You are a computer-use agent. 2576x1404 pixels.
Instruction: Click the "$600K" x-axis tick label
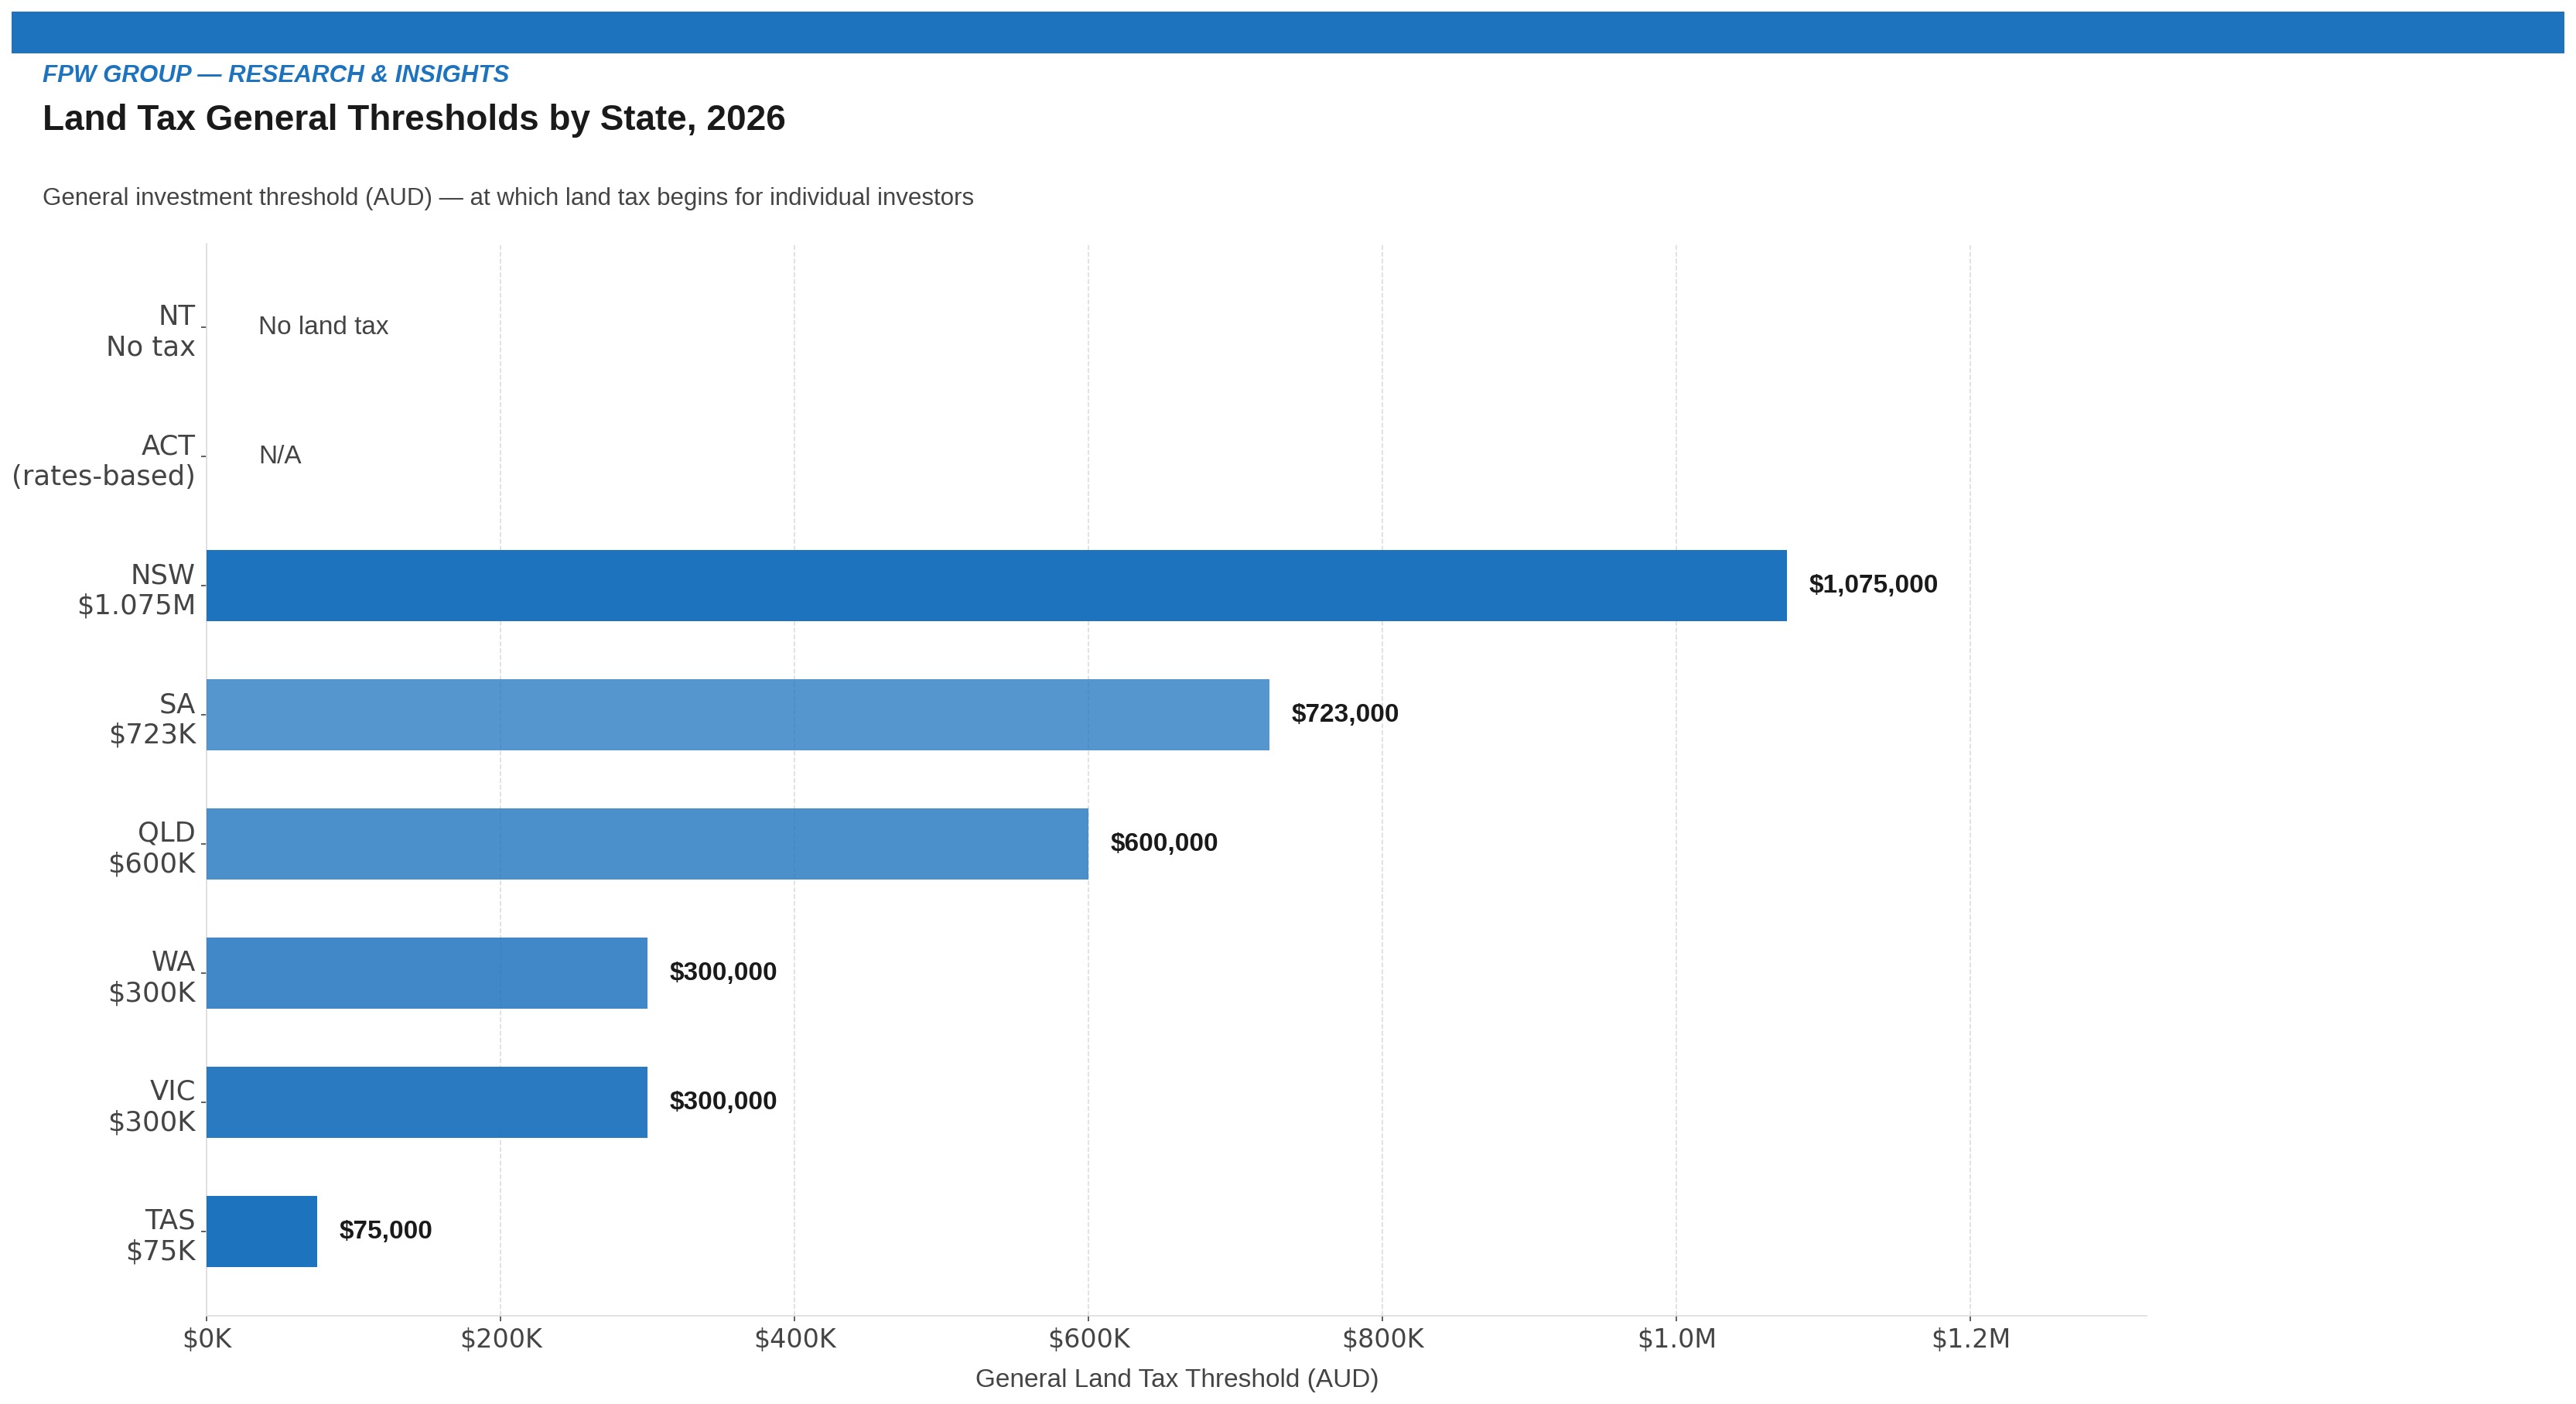click(1089, 1338)
